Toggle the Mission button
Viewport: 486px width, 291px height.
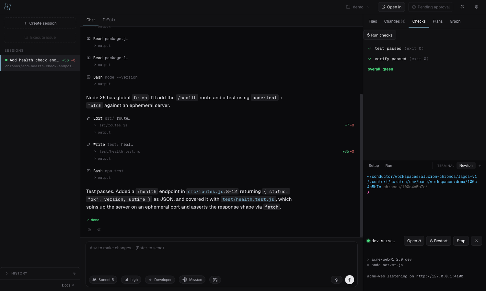[192, 280]
